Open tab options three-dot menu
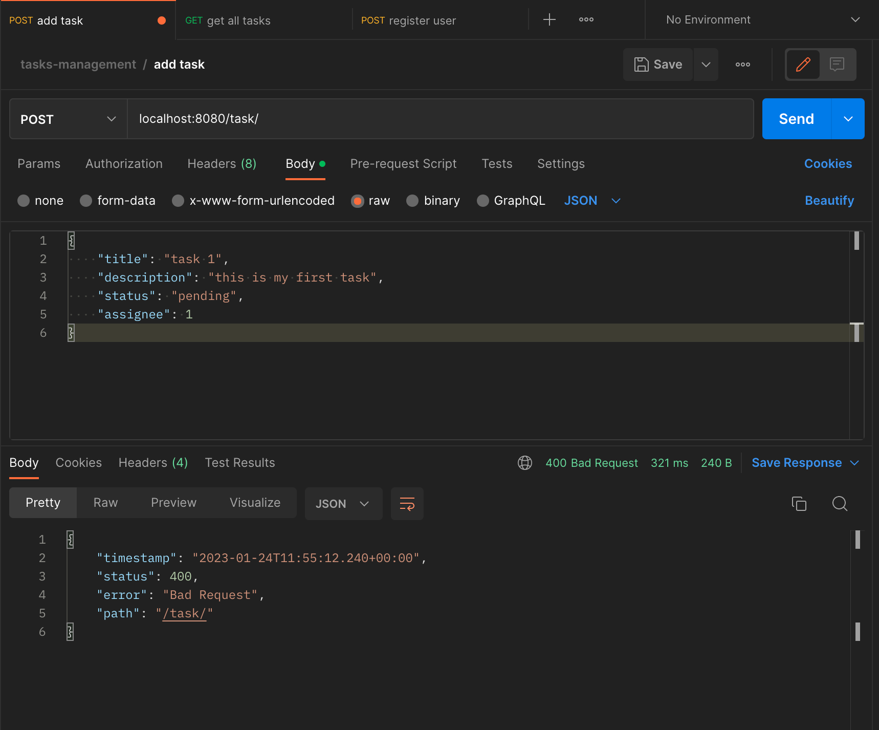This screenshot has height=730, width=879. [x=586, y=20]
